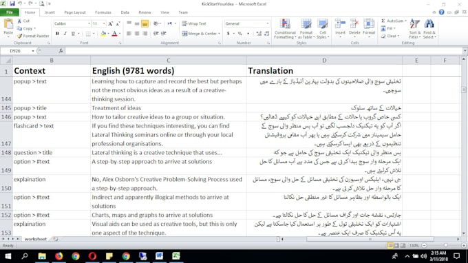
Task: Increase font size with grow font icon
Action: point(110,23)
